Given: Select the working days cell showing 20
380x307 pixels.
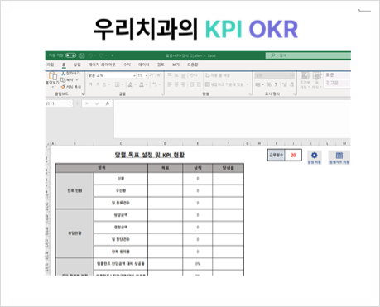Looking at the screenshot, I should (x=293, y=155).
